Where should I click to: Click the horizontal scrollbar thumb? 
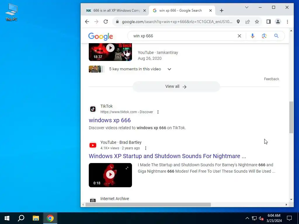coord(148,204)
